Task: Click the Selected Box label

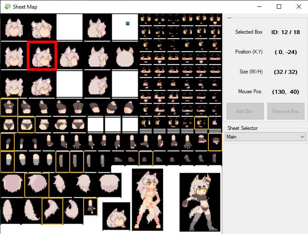Action: (x=249, y=32)
